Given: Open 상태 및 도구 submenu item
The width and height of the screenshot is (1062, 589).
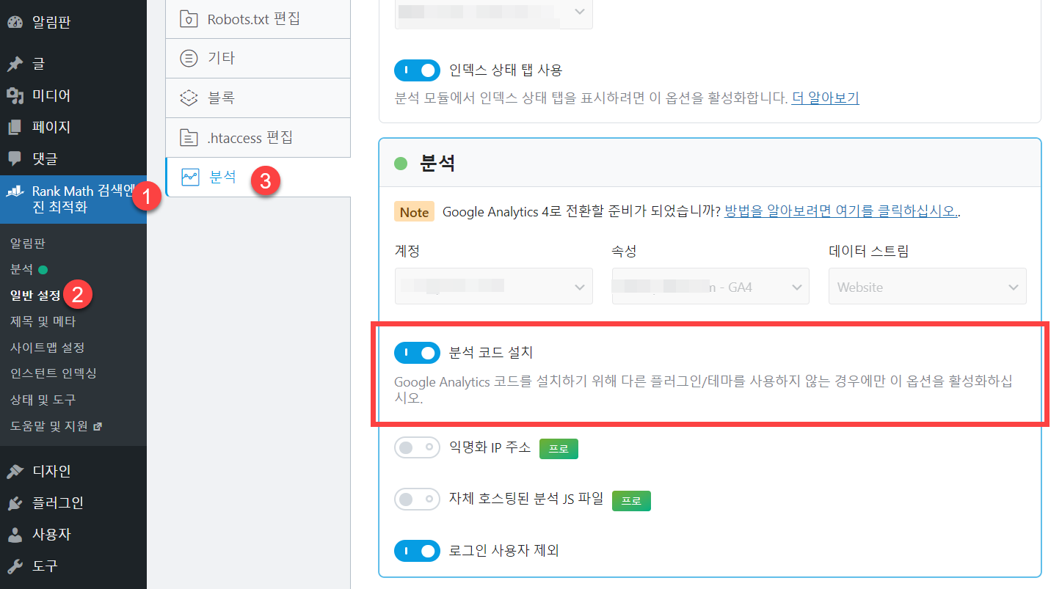Looking at the screenshot, I should click(x=43, y=400).
